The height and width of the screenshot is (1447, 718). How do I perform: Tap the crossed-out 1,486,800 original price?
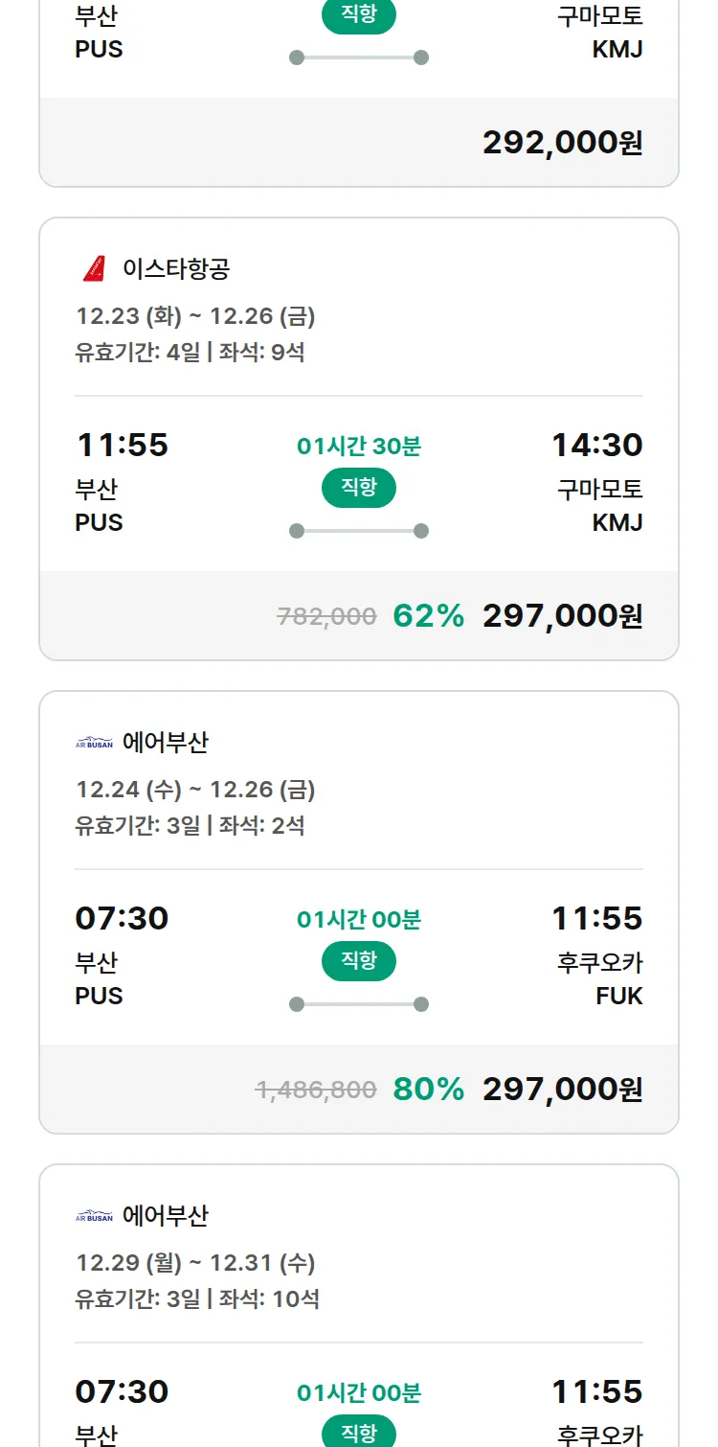tap(316, 1090)
